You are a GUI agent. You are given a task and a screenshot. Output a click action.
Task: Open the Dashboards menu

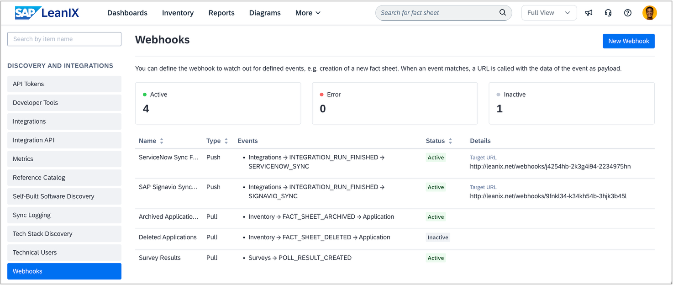click(x=127, y=13)
